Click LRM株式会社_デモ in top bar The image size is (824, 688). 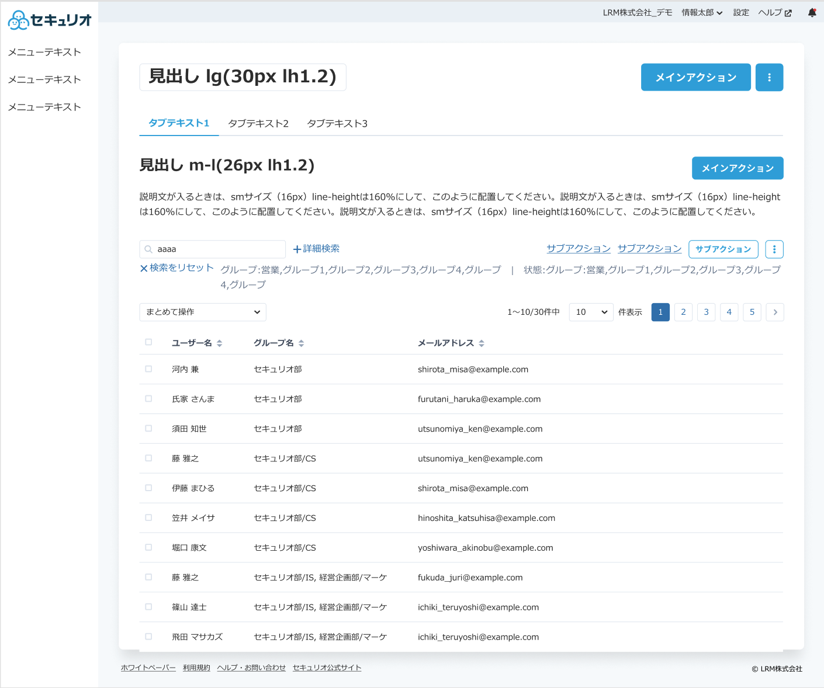tap(638, 13)
